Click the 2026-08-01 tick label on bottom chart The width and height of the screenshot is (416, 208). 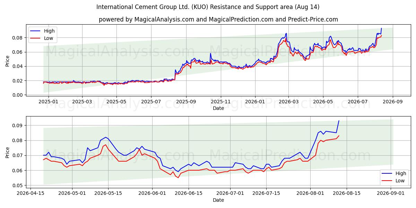pos(310,193)
